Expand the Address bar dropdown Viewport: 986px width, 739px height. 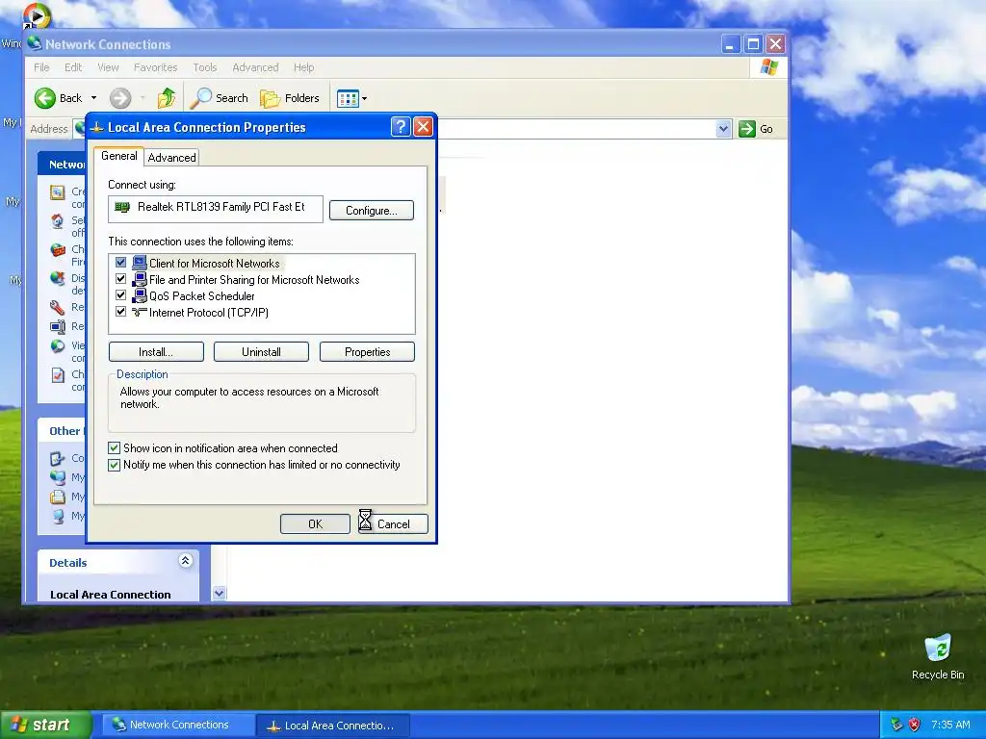[x=723, y=129]
